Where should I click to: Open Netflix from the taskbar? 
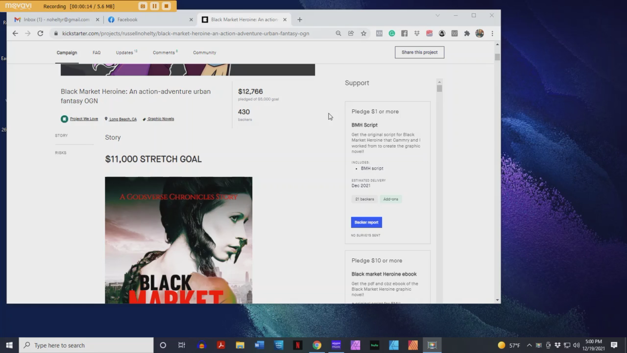pyautogui.click(x=298, y=345)
